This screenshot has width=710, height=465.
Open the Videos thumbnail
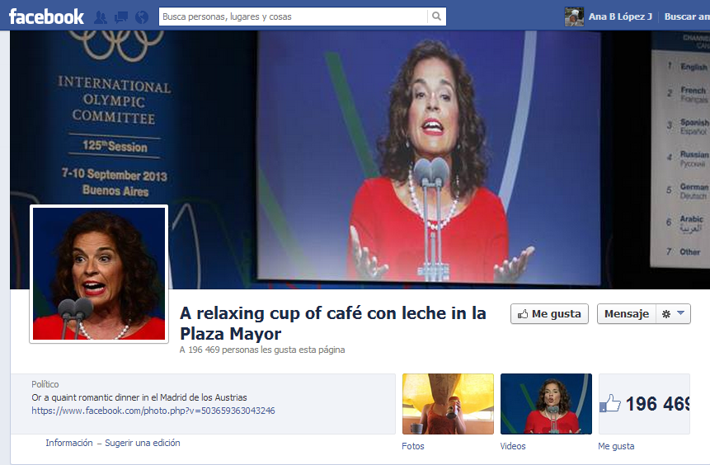click(x=546, y=404)
